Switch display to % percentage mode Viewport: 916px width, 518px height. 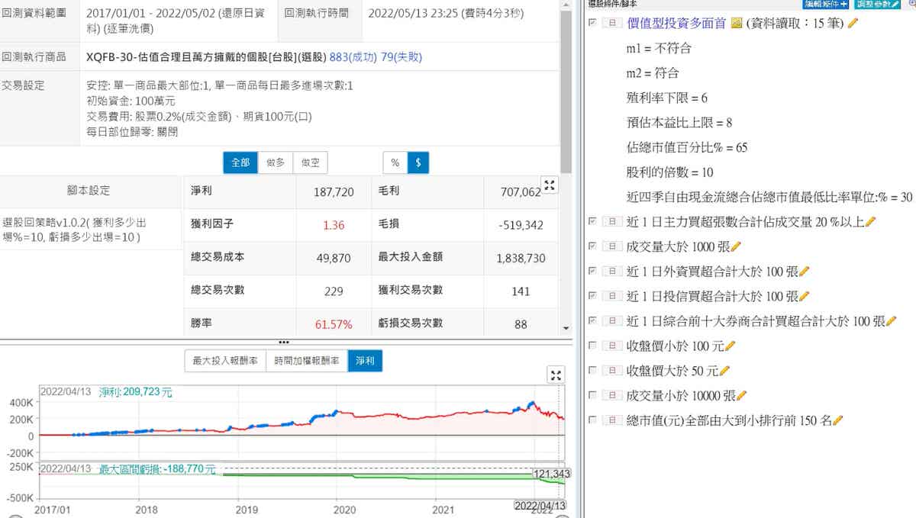point(395,162)
